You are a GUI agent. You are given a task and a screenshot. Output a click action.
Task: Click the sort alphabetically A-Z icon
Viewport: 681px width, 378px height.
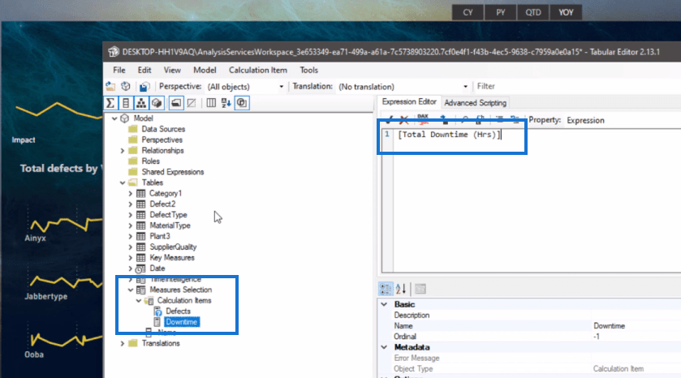pyautogui.click(x=226, y=103)
